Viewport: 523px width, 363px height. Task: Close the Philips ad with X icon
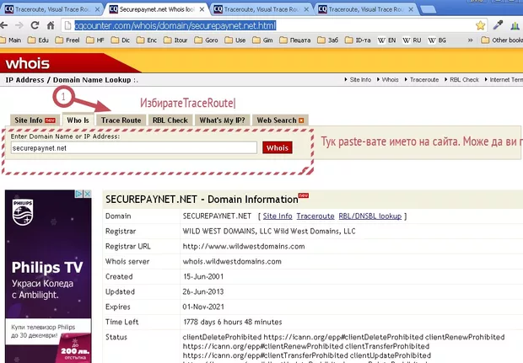click(88, 194)
